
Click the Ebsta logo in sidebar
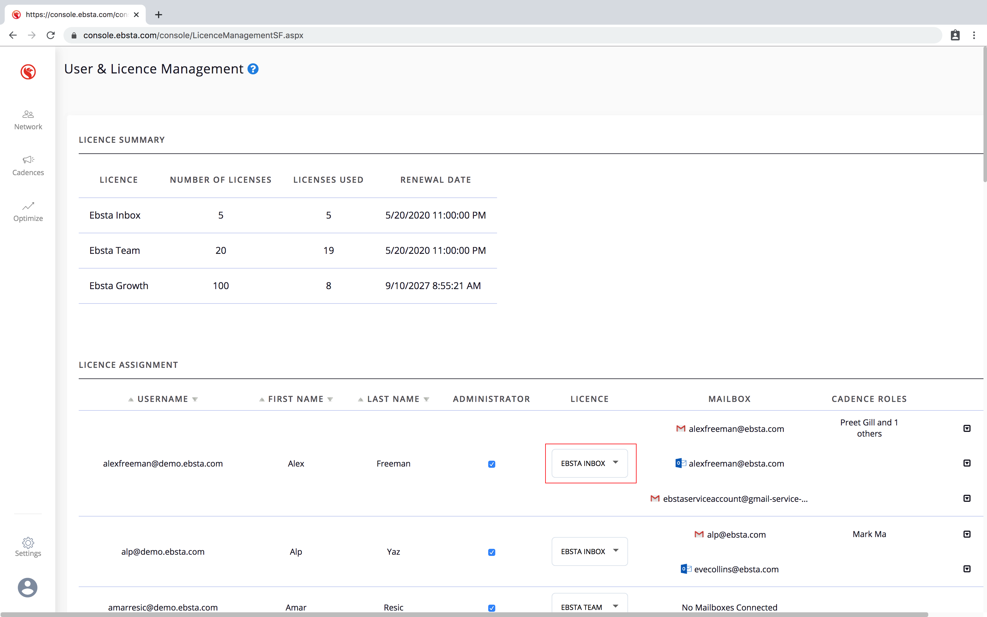(28, 72)
